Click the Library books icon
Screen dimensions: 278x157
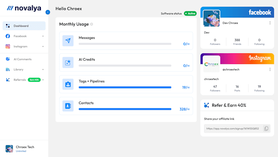[8, 70]
